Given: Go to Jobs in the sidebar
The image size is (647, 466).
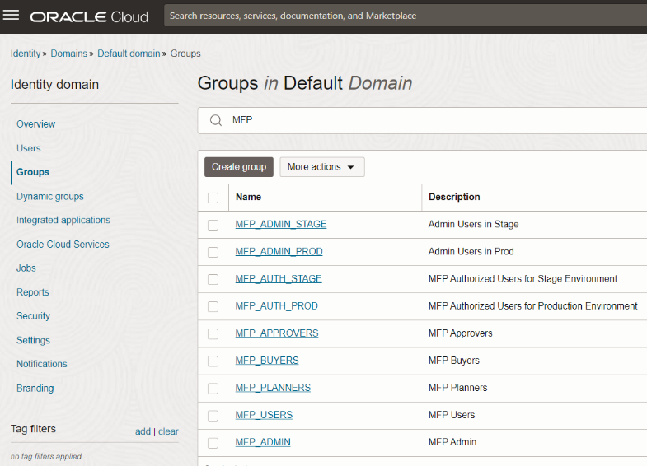Looking at the screenshot, I should [26, 268].
